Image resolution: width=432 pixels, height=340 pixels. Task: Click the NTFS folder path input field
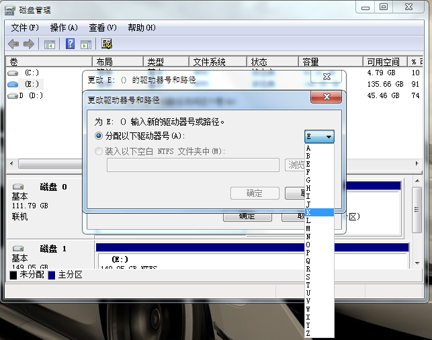(x=193, y=165)
